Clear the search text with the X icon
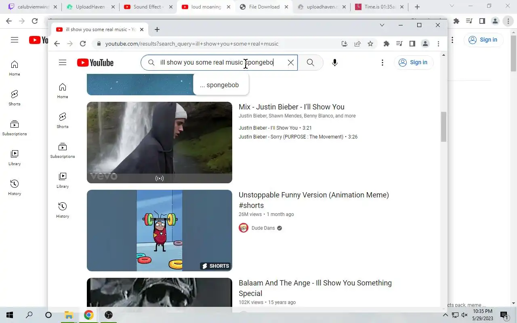The image size is (517, 323). click(x=291, y=63)
